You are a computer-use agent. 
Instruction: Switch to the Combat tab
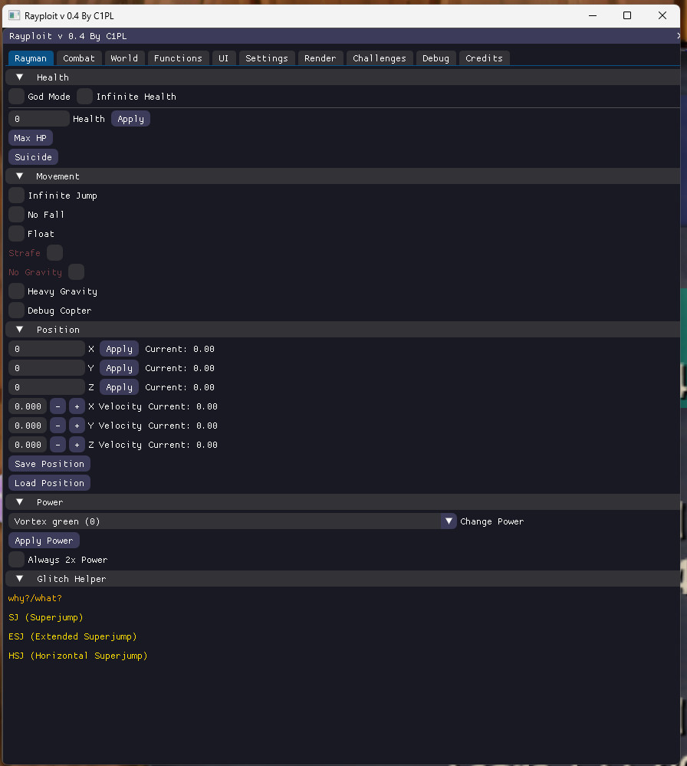tap(79, 58)
